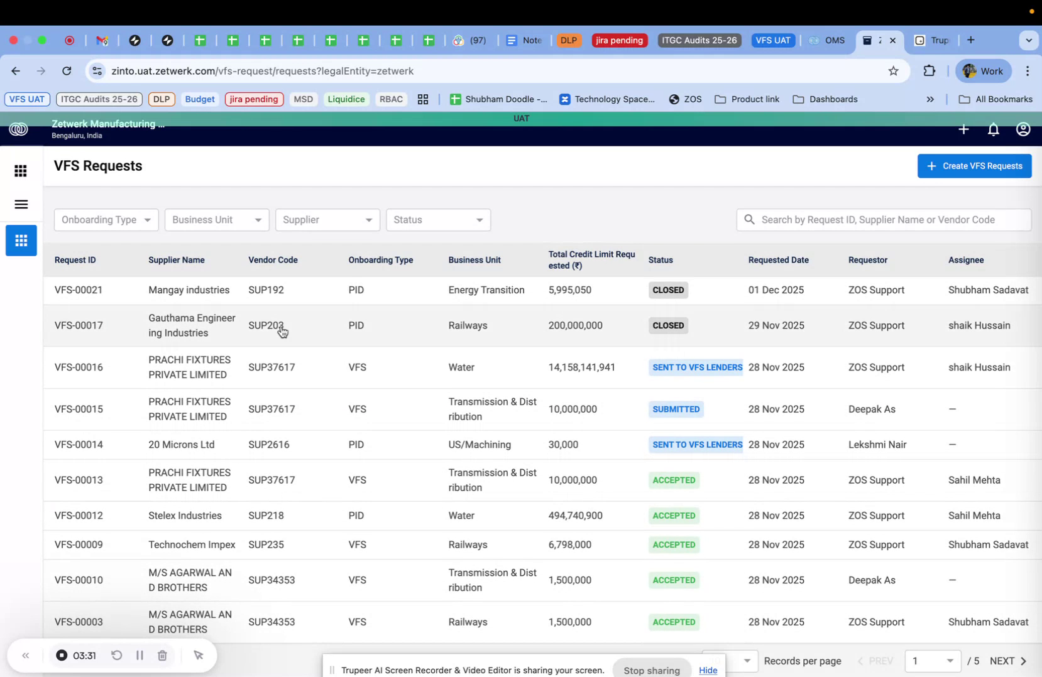This screenshot has width=1042, height=677.
Task: Stop the recording with the stop button
Action: 61,655
